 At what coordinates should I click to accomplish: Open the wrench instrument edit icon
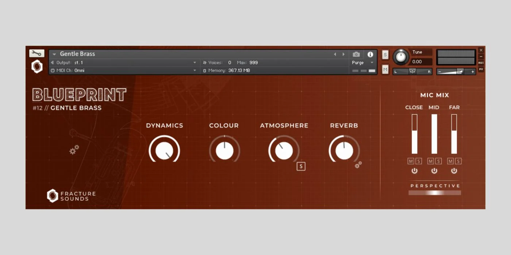37,54
